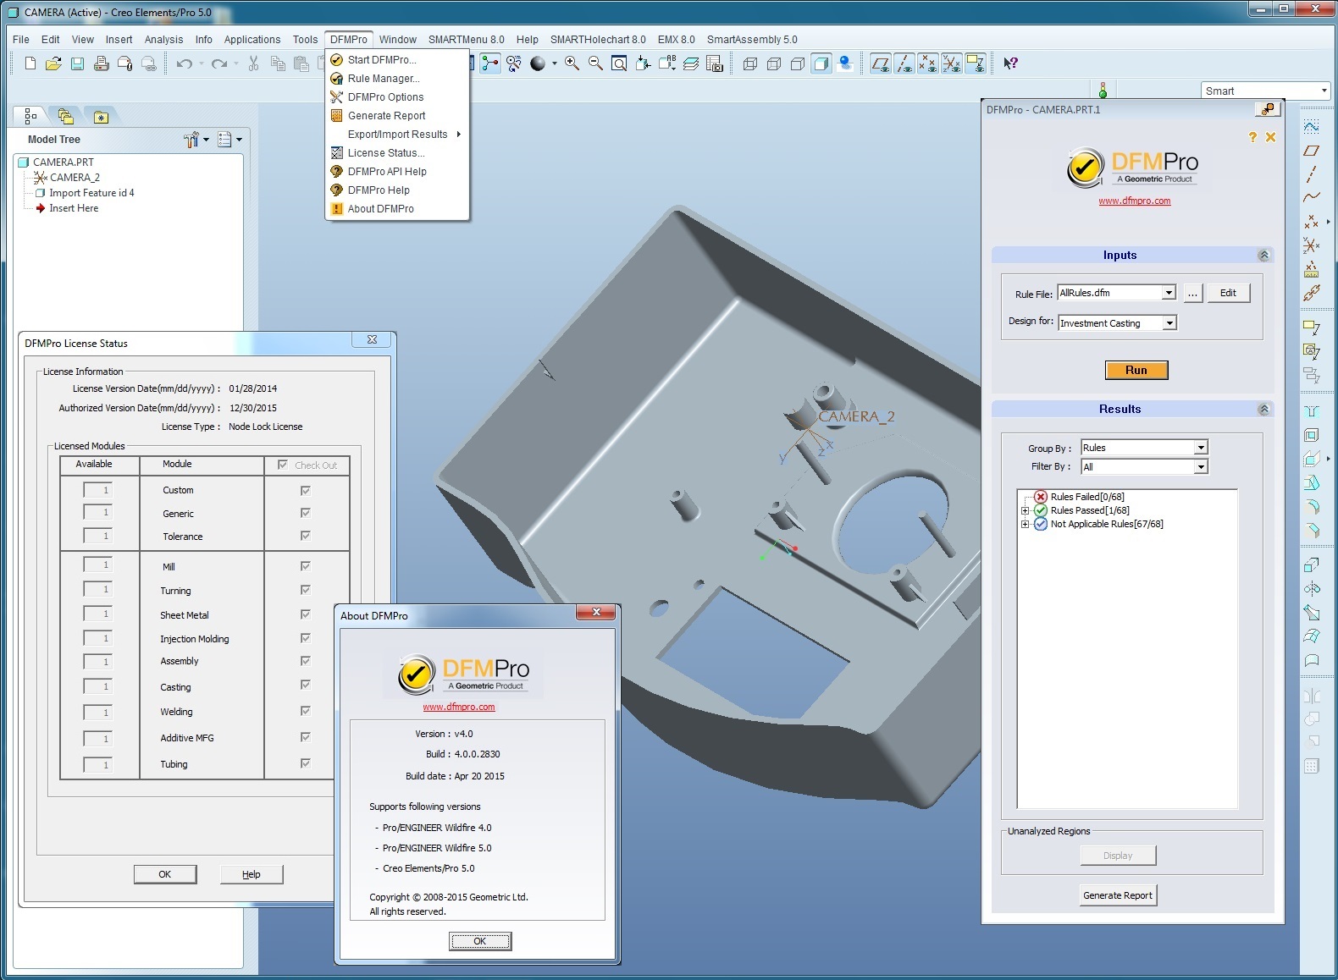The width and height of the screenshot is (1338, 980).
Task: Click the Zoom Out magnifier icon
Action: click(x=595, y=63)
